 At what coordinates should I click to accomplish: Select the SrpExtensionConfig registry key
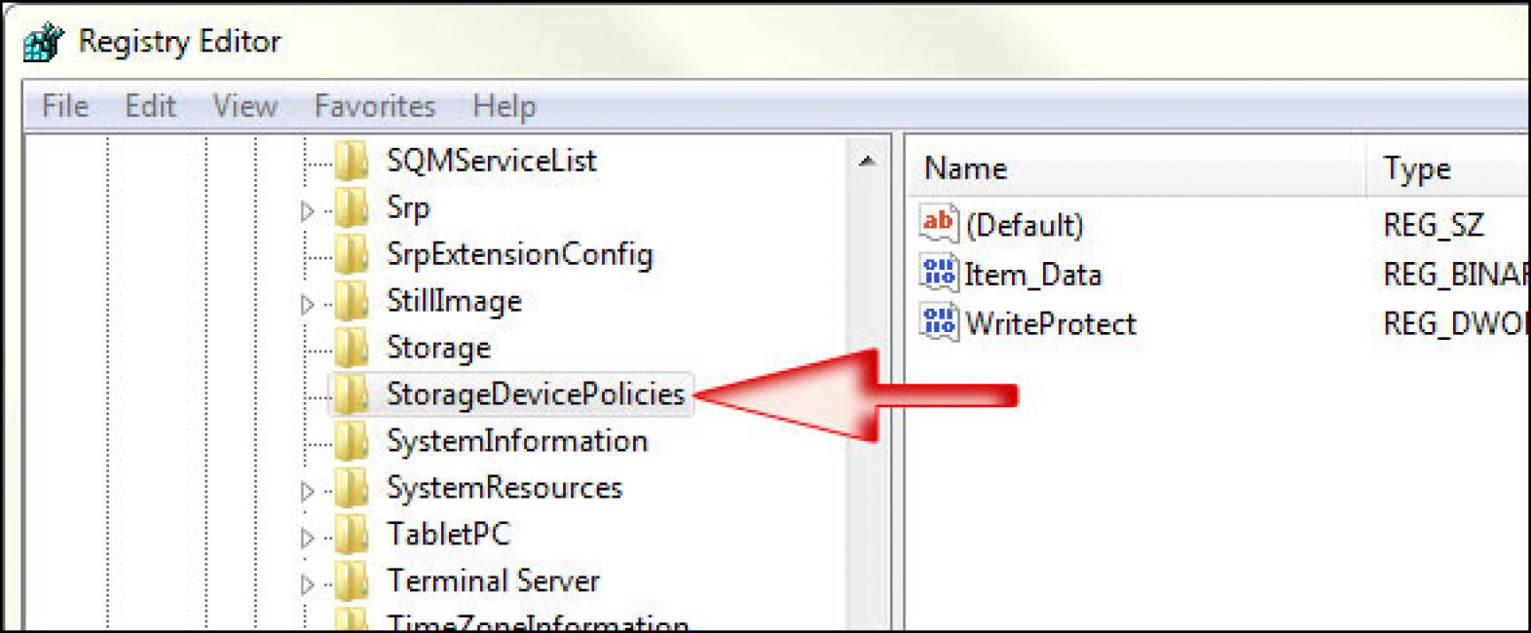tap(519, 254)
